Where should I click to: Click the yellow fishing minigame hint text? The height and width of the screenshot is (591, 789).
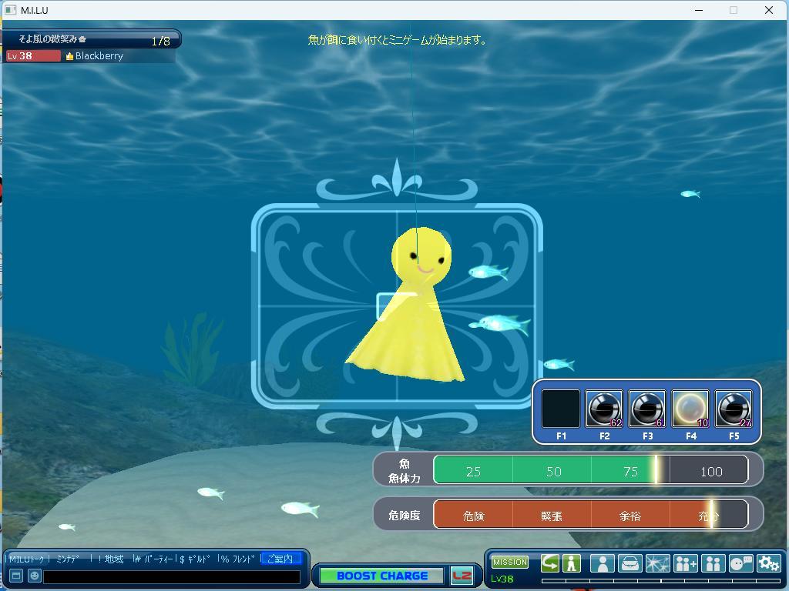pos(397,40)
